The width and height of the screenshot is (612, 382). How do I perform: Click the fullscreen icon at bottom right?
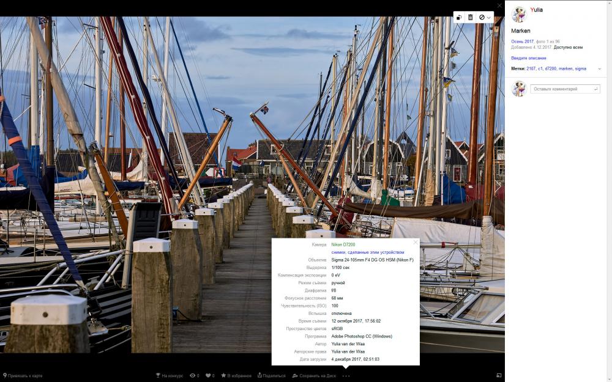tap(498, 376)
